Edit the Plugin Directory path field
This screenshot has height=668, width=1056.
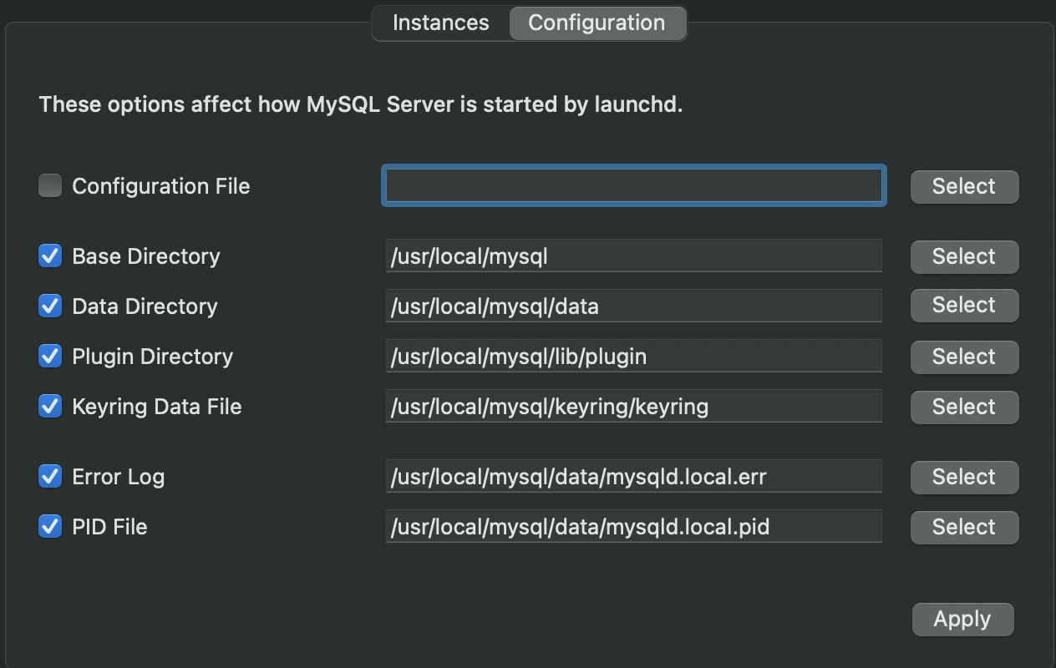633,357
